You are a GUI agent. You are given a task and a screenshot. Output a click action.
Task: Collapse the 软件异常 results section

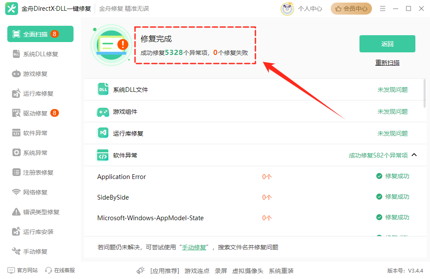click(414, 155)
